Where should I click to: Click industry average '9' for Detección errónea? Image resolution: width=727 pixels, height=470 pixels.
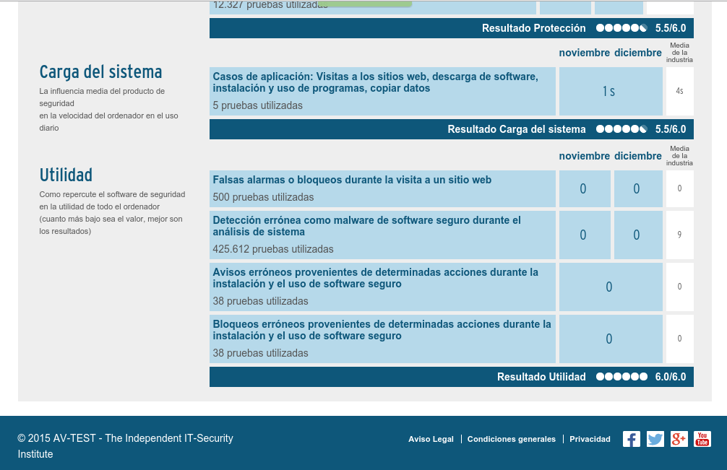(680, 235)
